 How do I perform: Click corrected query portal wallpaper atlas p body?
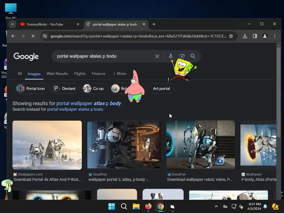[x=88, y=103]
